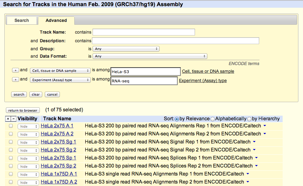
Task: Select Alphabetically sort radio button
Action: click(x=213, y=119)
